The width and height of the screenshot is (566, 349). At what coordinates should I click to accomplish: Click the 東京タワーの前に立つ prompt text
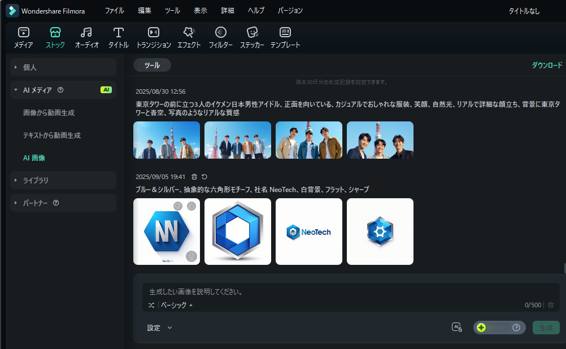coord(347,108)
